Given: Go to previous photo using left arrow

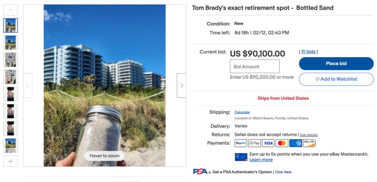Looking at the screenshot, I should pos(28,85).
